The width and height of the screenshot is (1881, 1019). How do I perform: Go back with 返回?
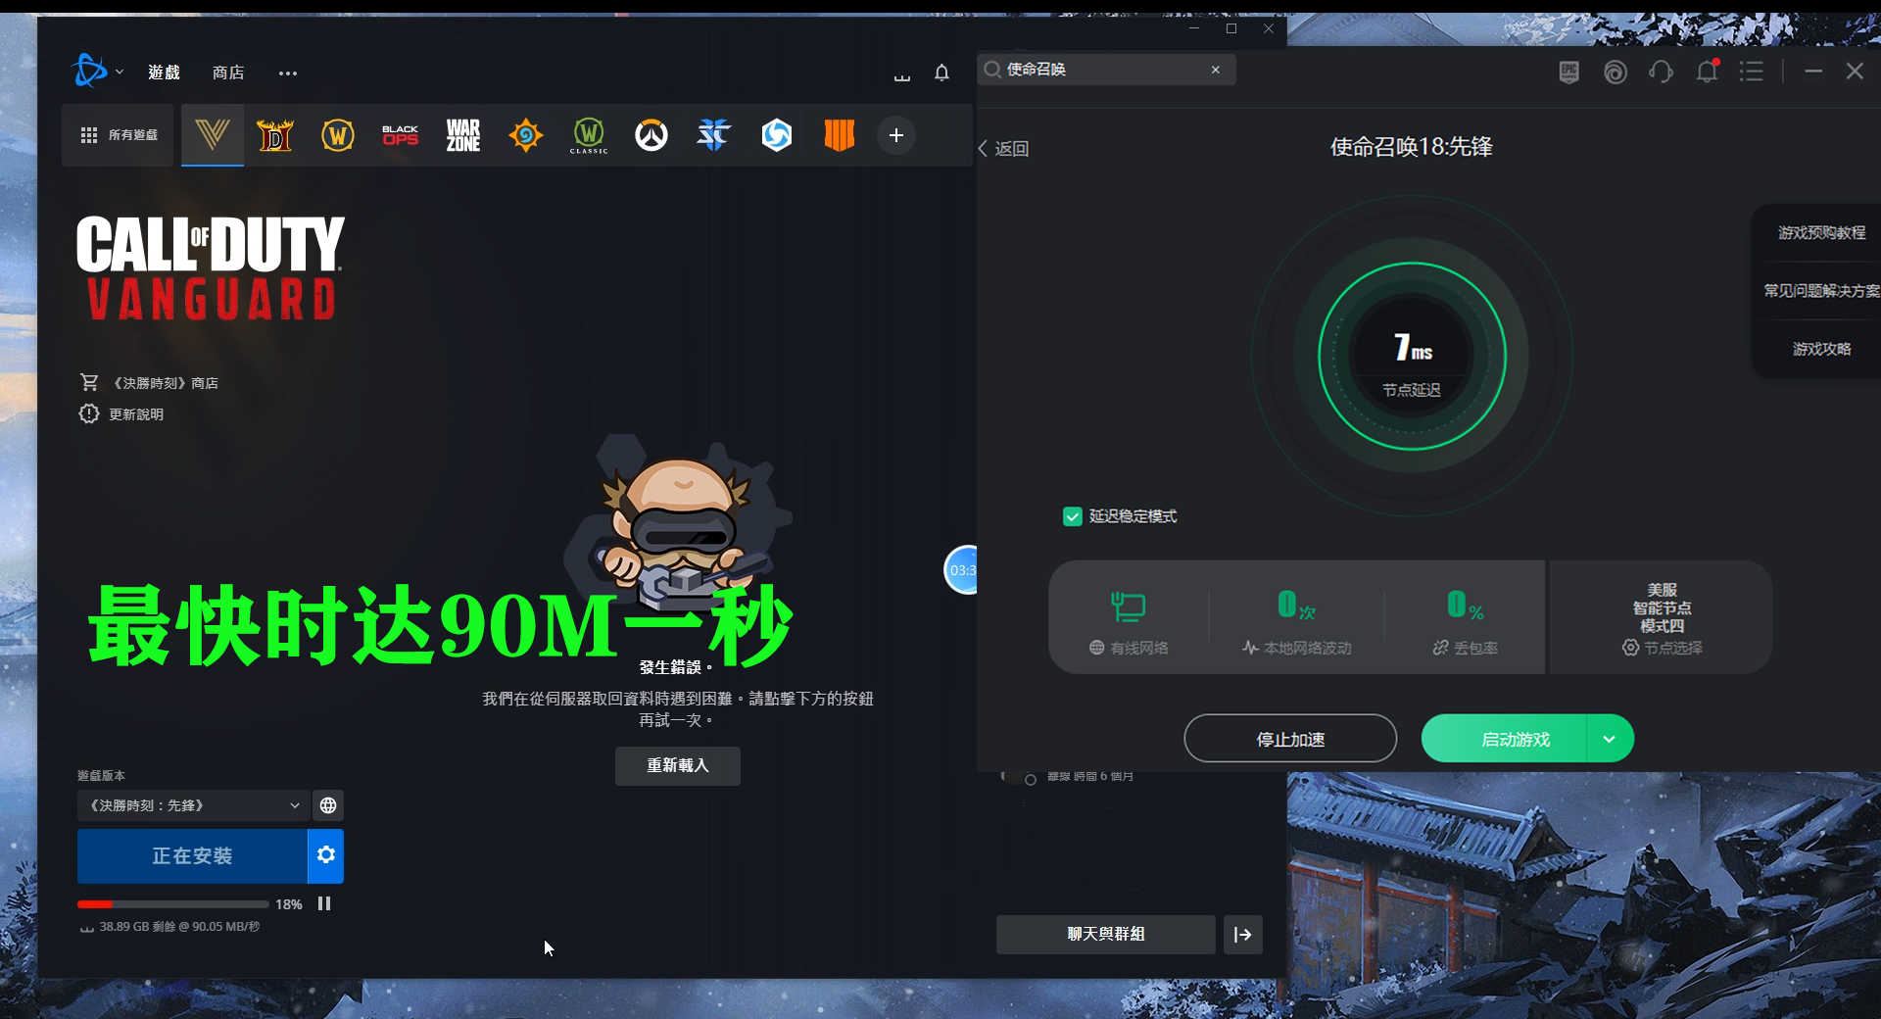[1004, 149]
